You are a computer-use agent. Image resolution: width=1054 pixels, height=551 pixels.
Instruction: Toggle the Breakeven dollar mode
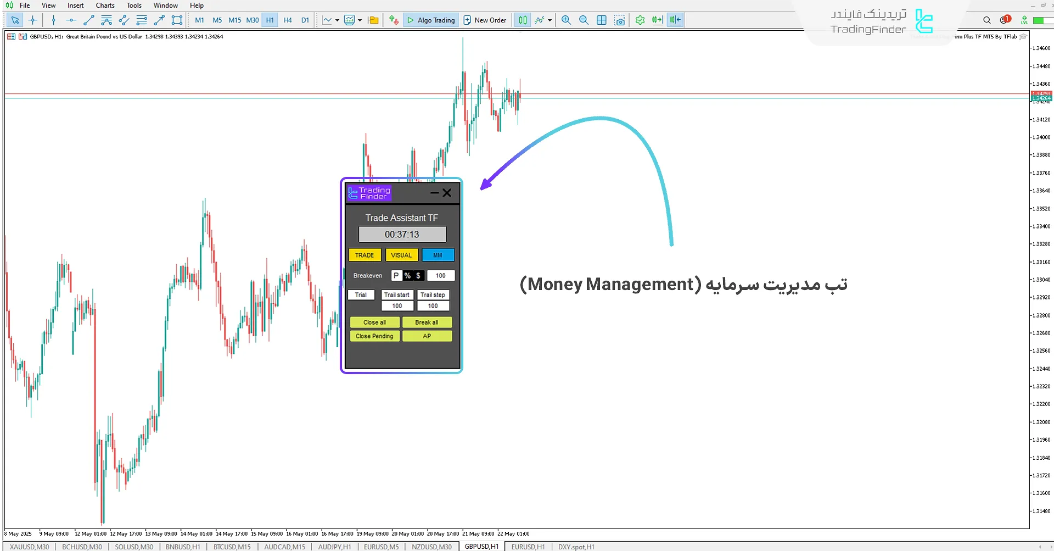[x=418, y=276]
